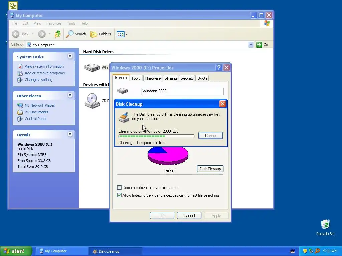Click the Disk Cleanup progress bar
This screenshot has width=342, height=256.
[156, 136]
